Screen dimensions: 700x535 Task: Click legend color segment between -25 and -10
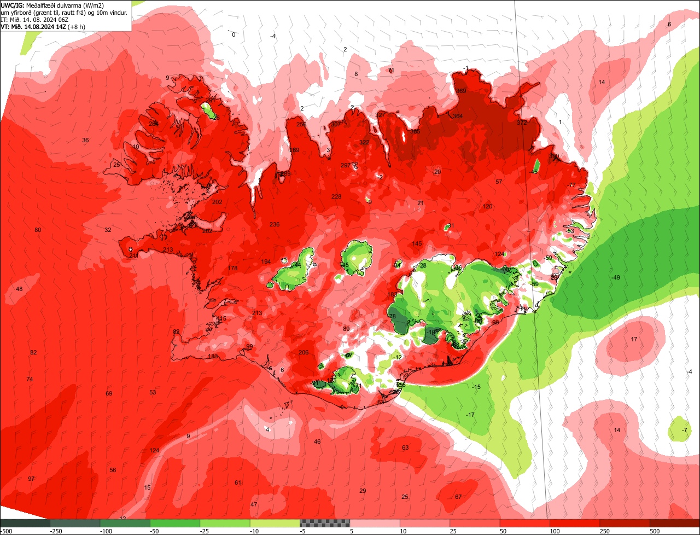click(x=225, y=523)
